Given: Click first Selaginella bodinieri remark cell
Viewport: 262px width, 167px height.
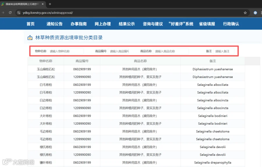Looking at the screenshot, I should pyautogui.click(x=213, y=116).
